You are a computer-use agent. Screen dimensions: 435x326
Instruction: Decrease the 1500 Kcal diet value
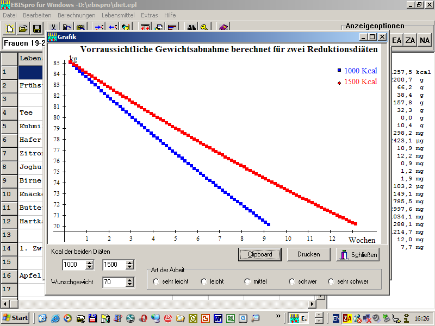(129, 267)
